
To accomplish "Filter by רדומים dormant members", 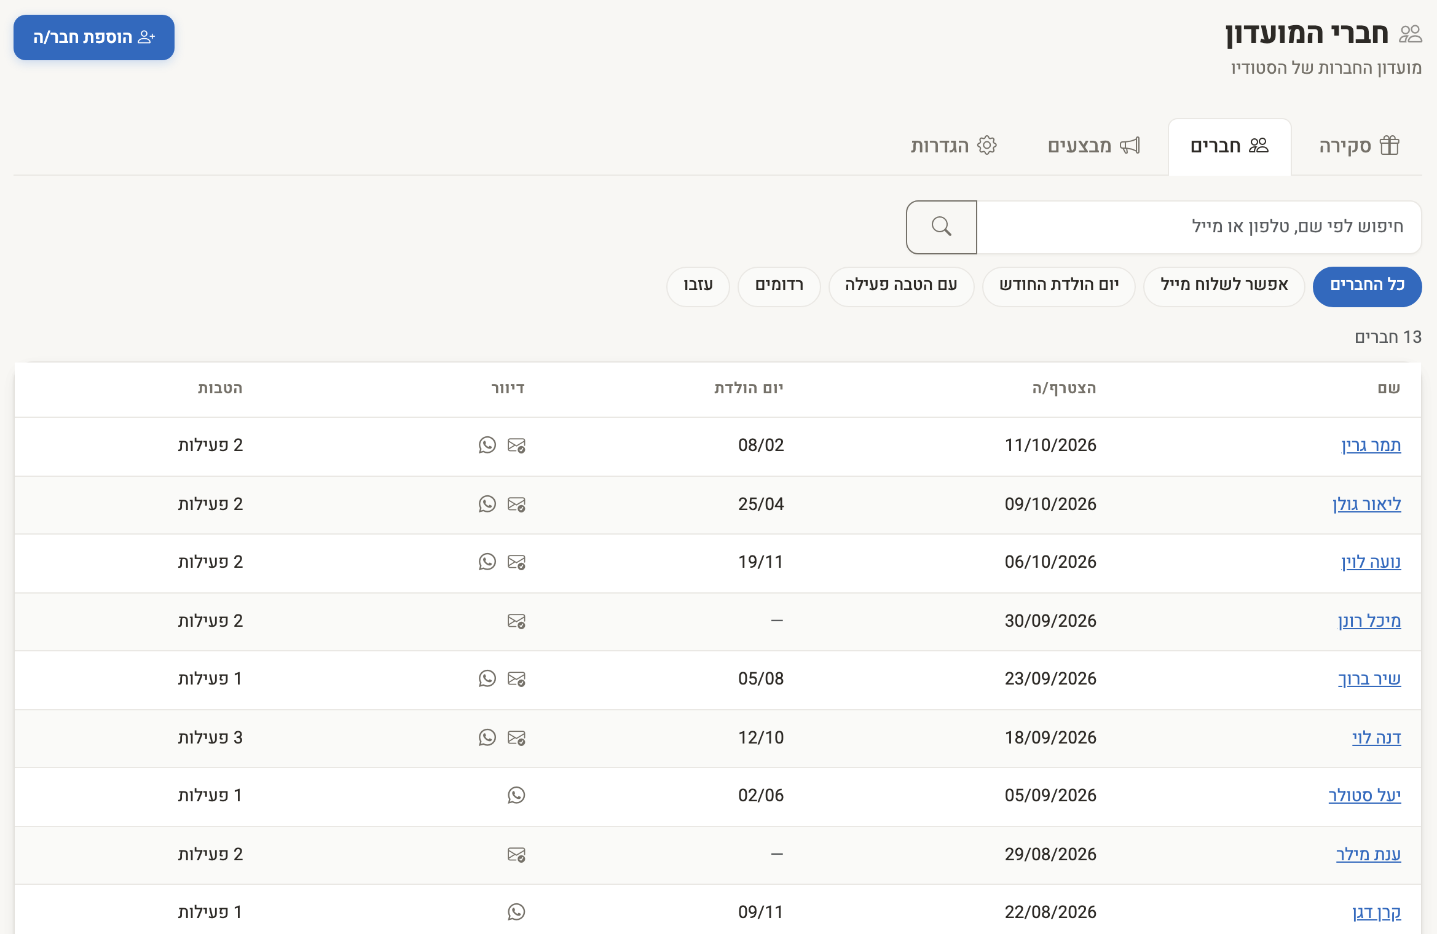I will (x=779, y=286).
